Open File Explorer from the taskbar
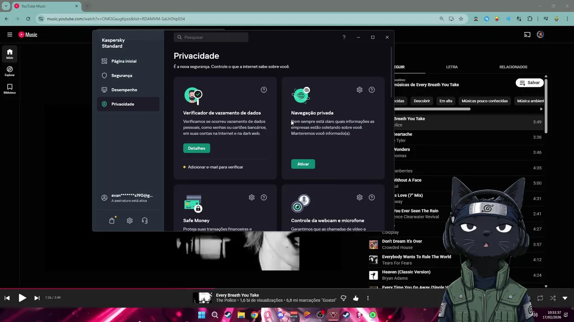574x322 pixels. point(241,315)
